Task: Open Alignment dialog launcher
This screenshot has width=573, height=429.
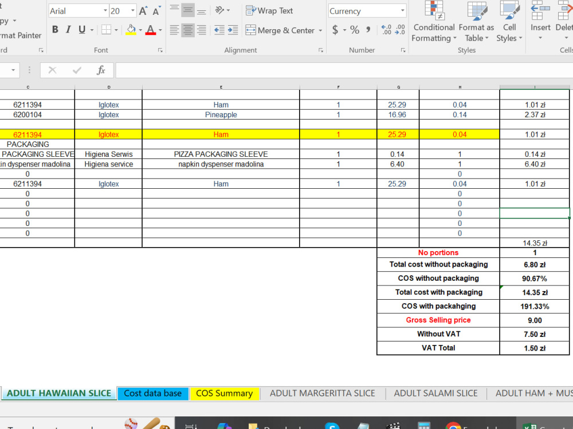Action: [320, 50]
